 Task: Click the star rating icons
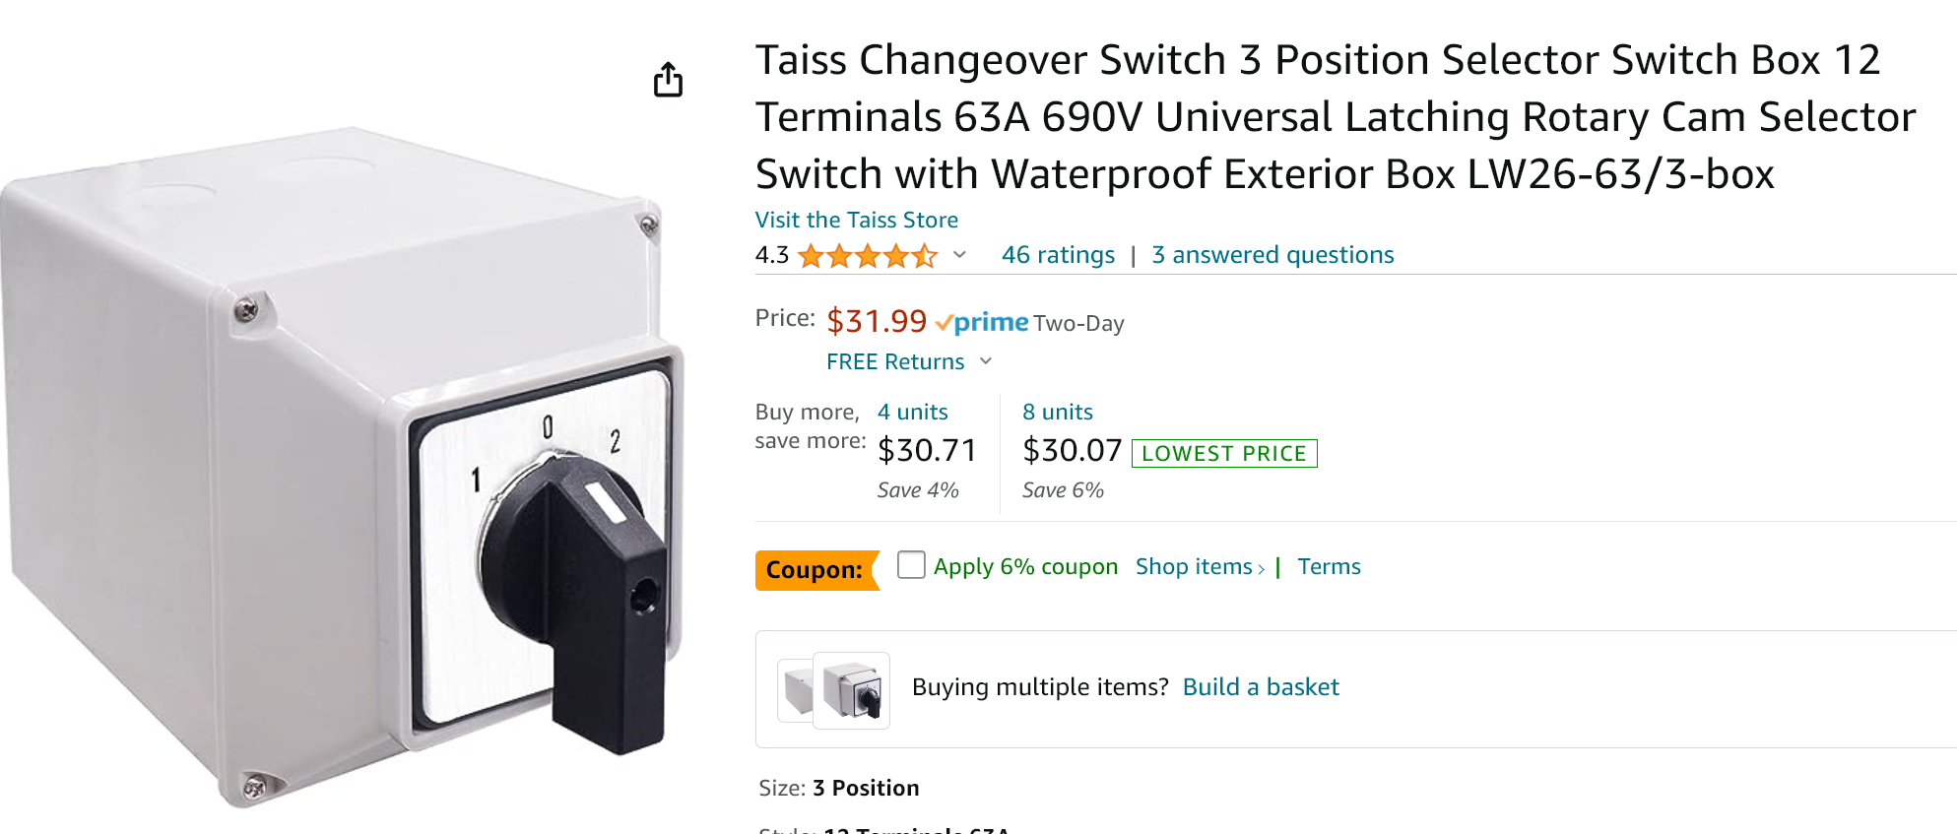(x=868, y=256)
